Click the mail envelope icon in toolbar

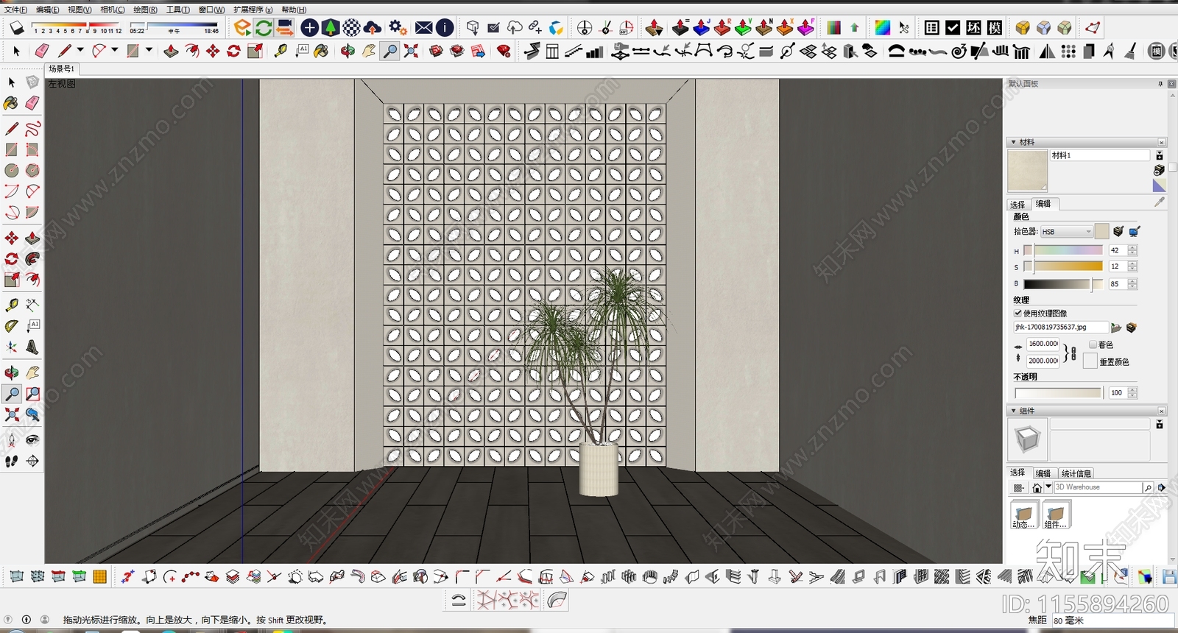tap(424, 28)
